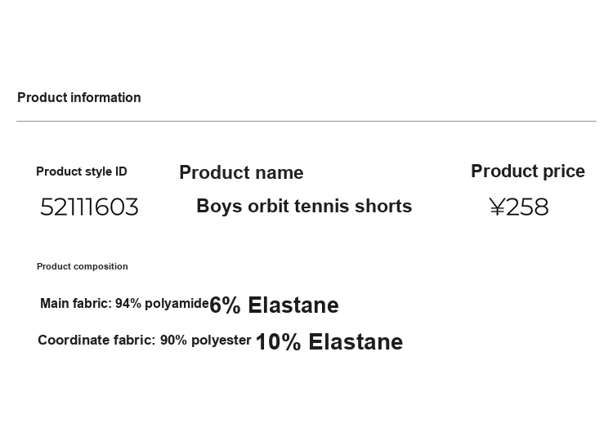Click the ¥258 price value
613x432 pixels.
point(519,207)
